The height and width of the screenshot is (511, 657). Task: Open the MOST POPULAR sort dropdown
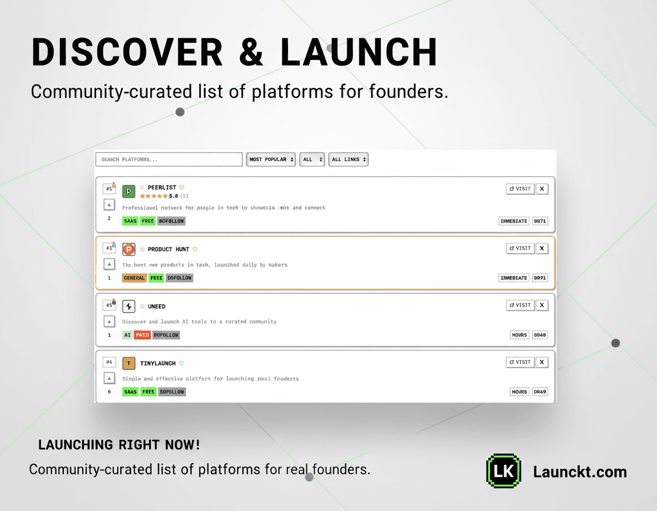tap(271, 159)
